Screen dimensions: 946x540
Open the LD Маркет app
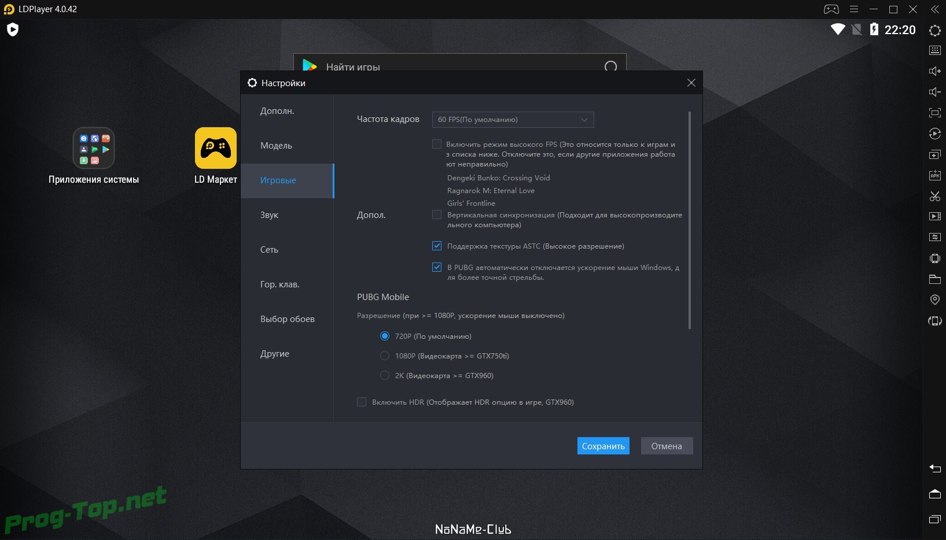click(216, 156)
